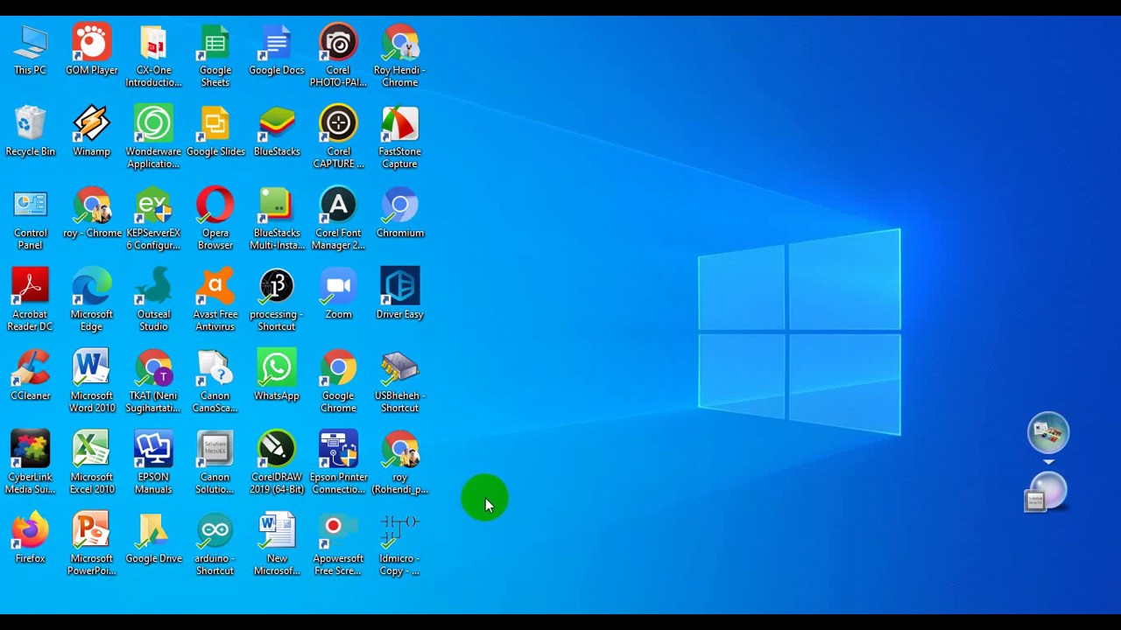Open the TKAT (Neni Sugihartati) Chrome shortcut
The image size is (1121, 630).
point(153,382)
